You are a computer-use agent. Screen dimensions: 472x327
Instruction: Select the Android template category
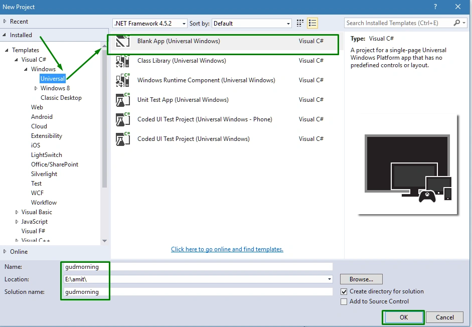42,117
